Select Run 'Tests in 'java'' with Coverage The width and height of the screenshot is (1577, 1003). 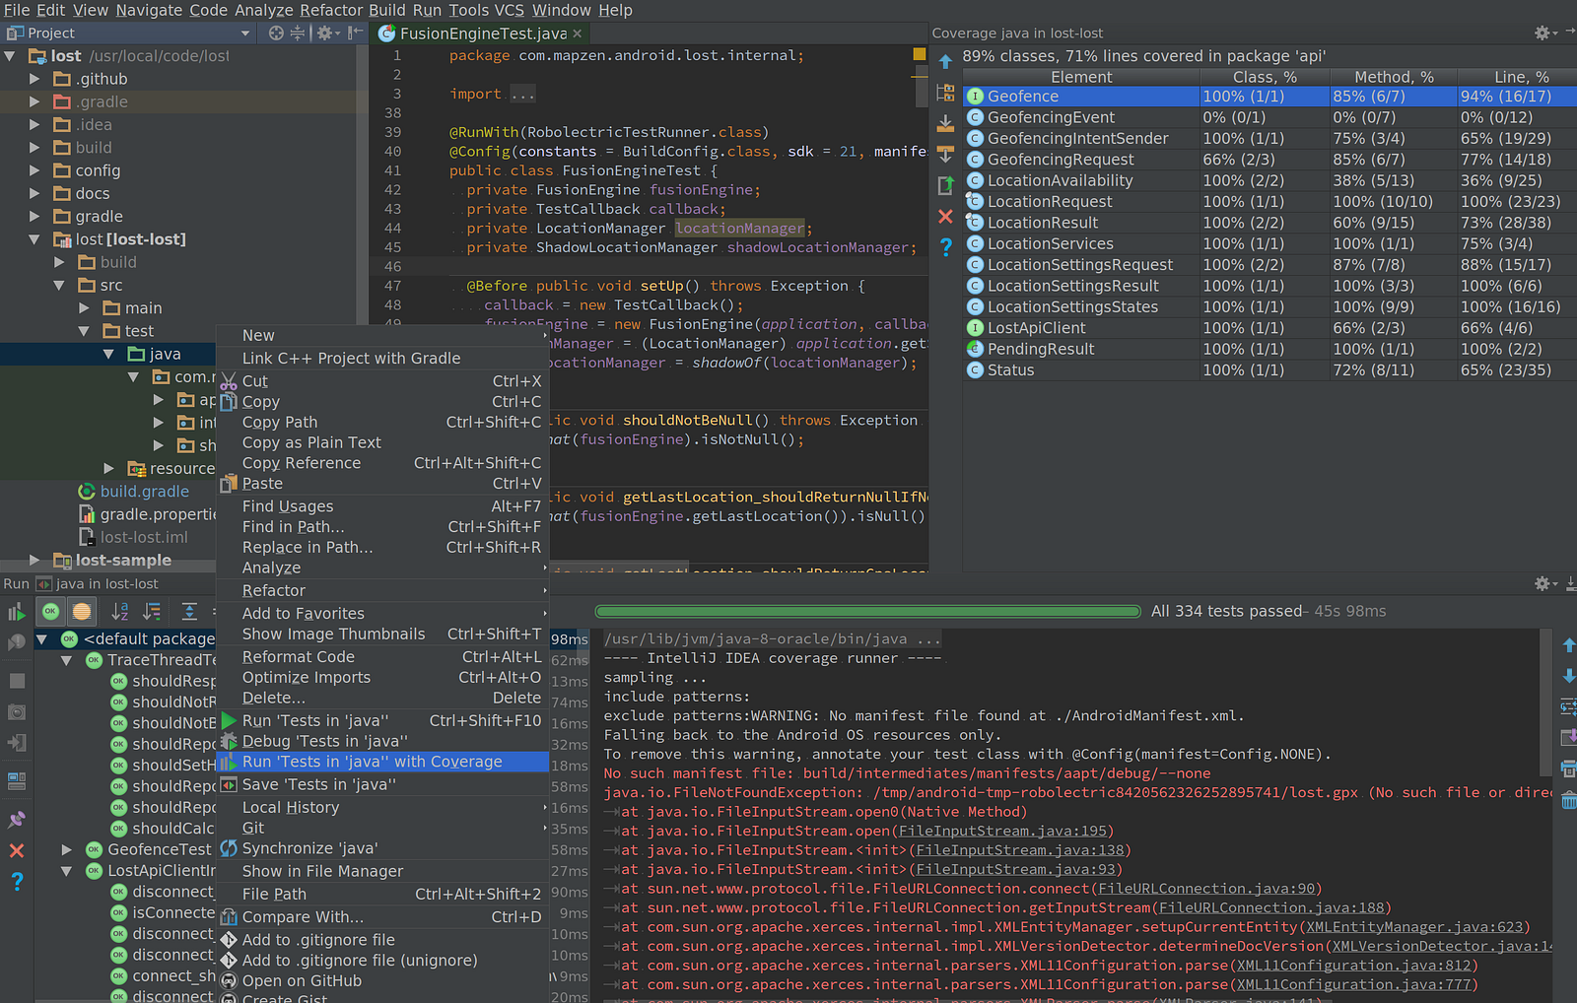(x=372, y=762)
